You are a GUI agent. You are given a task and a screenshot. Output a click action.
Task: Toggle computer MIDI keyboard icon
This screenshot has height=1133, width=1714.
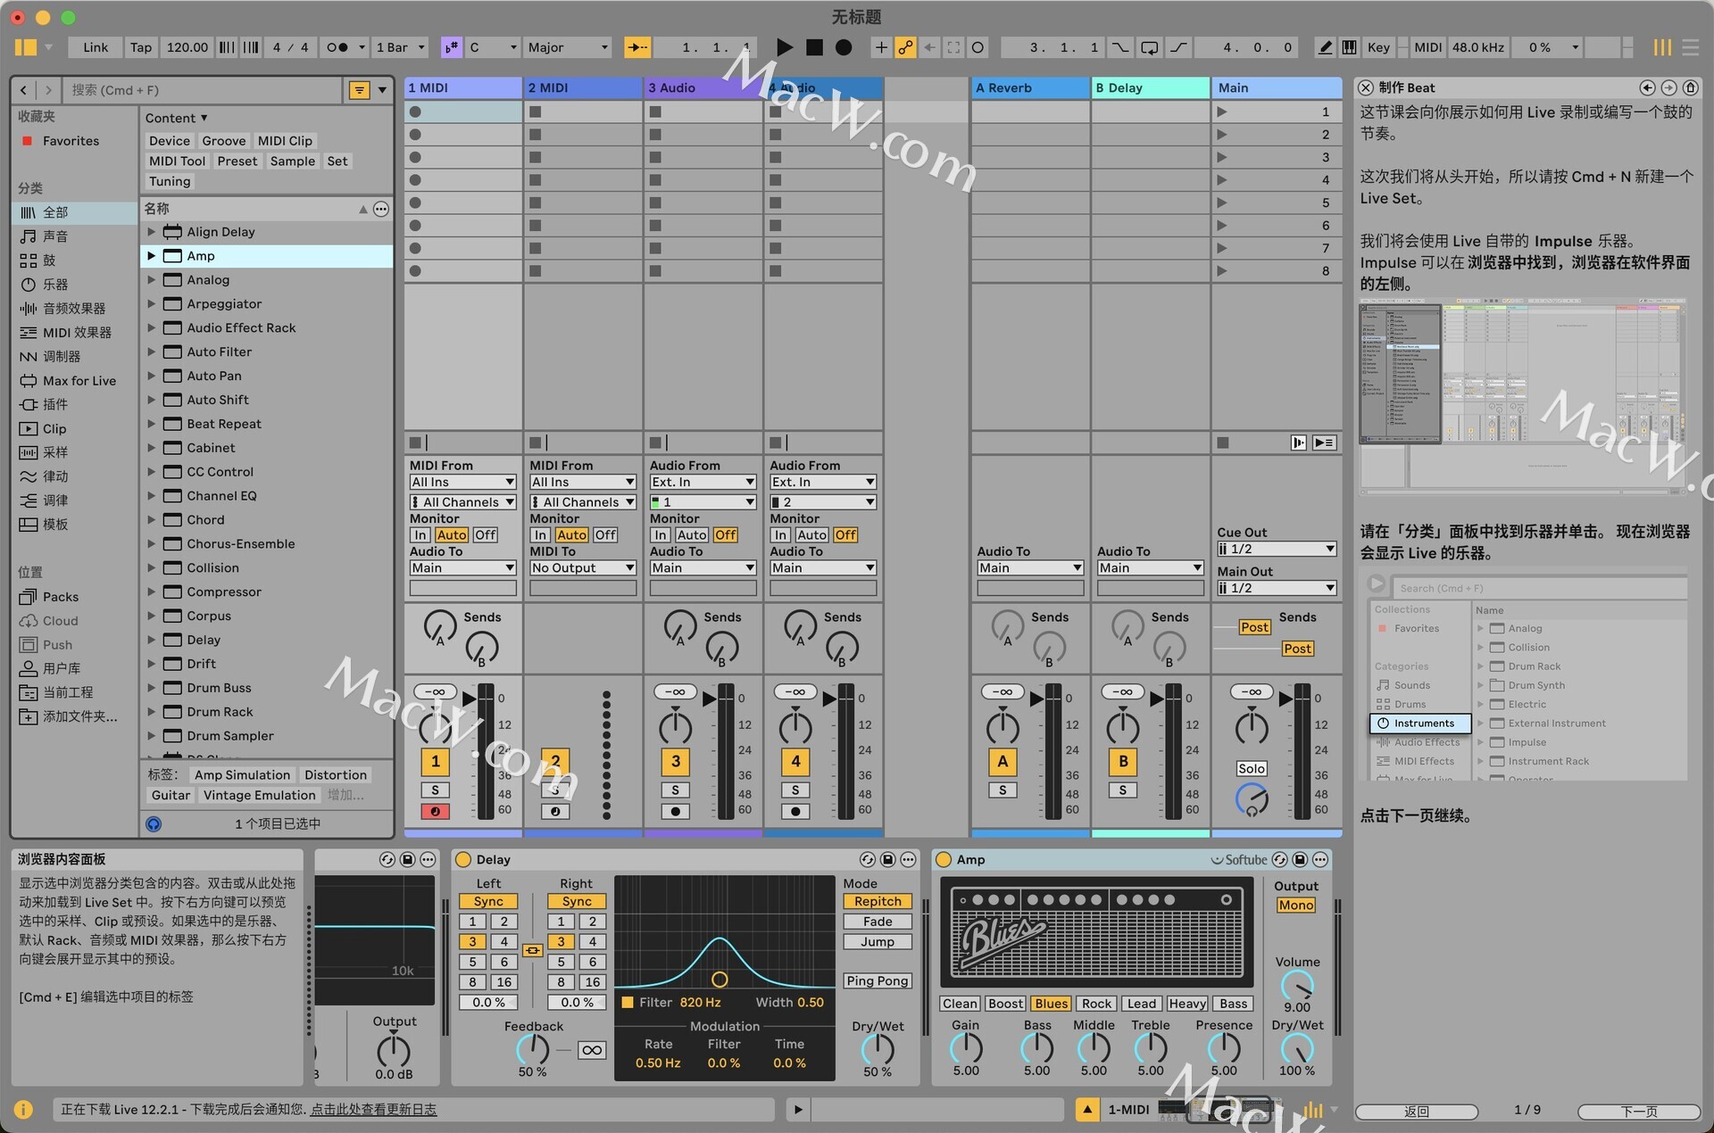coord(1350,47)
